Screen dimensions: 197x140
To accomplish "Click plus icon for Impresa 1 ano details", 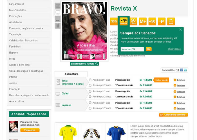I will click(x=175, y=103).
